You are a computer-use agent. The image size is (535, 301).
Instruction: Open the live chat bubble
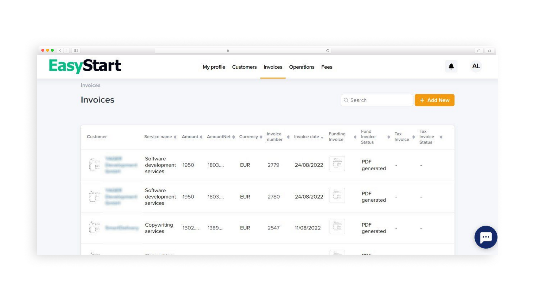(486, 237)
